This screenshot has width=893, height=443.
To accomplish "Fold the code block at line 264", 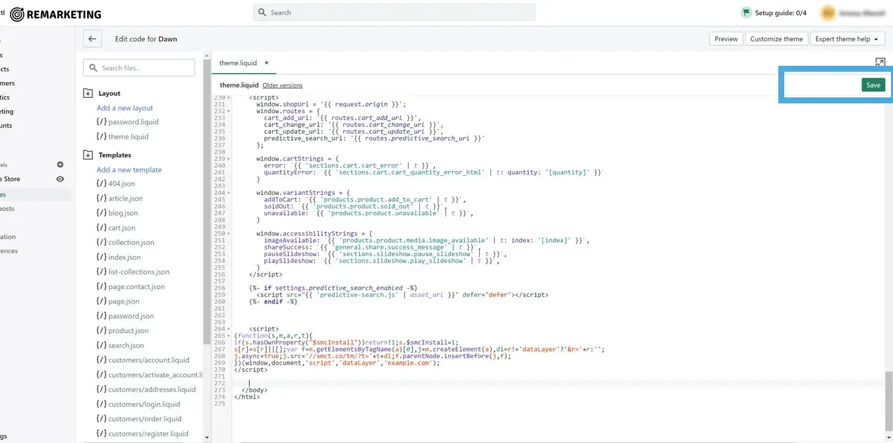I will [x=229, y=328].
